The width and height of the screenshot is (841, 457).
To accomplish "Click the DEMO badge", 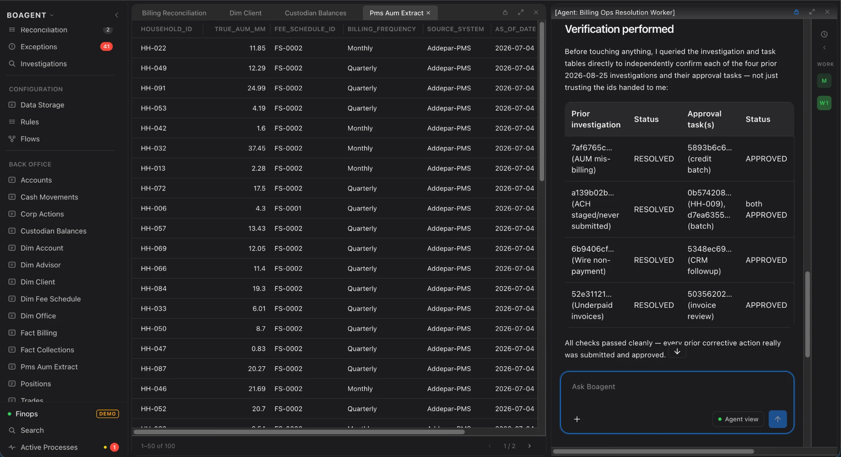I will [x=108, y=414].
